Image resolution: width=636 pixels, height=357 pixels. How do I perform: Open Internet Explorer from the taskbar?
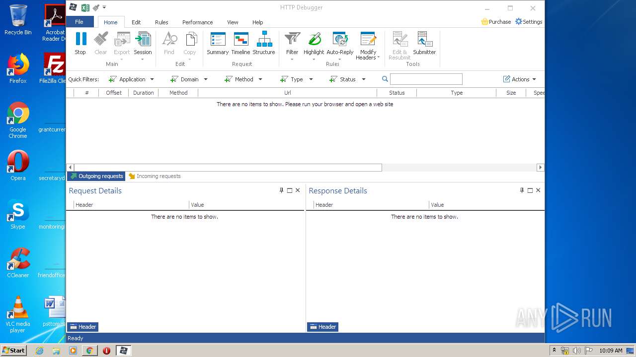point(39,351)
